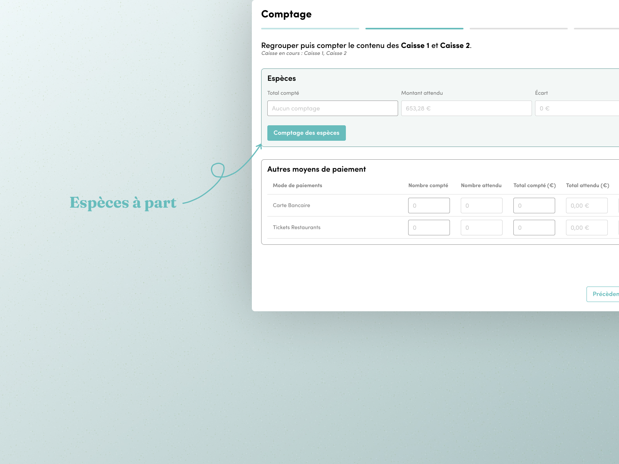Select Nombre attendu field for Tickets Restaurants
The height and width of the screenshot is (464, 619).
pyautogui.click(x=482, y=227)
